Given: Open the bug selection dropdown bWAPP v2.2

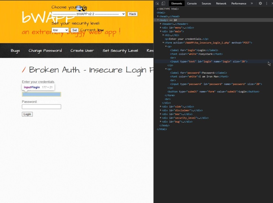Looking at the screenshot, I should click(x=89, y=14).
